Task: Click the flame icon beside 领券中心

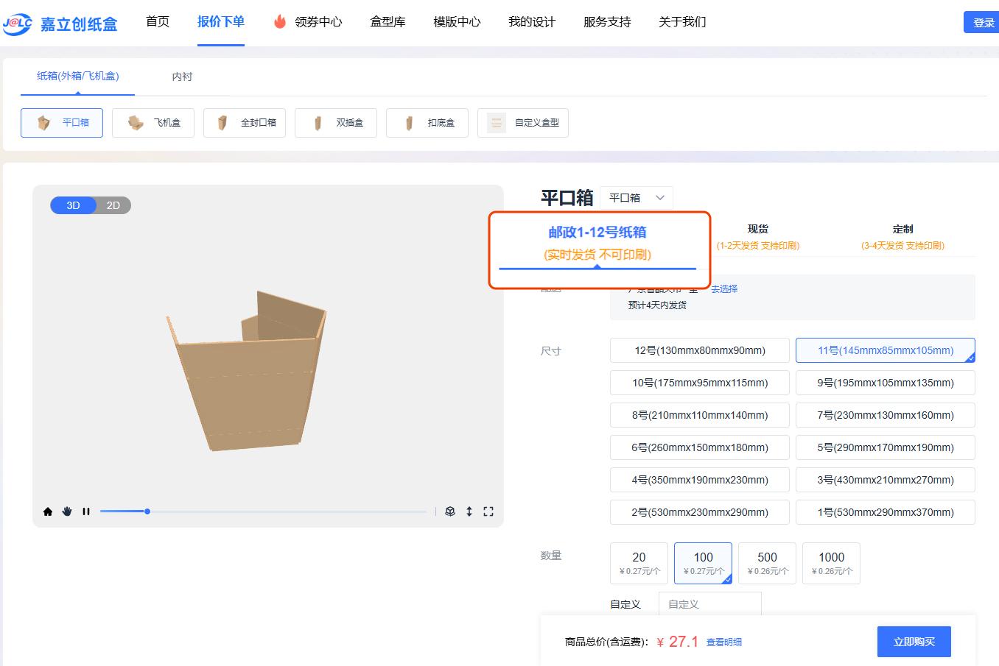Action: 280,22
